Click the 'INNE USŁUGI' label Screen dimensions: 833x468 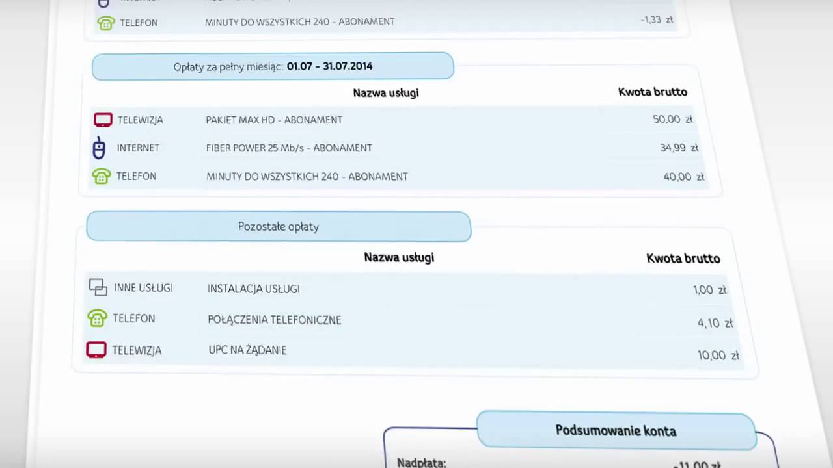(143, 288)
